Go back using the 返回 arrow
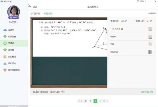Viewport: 158px width, 107px height. (31, 7)
